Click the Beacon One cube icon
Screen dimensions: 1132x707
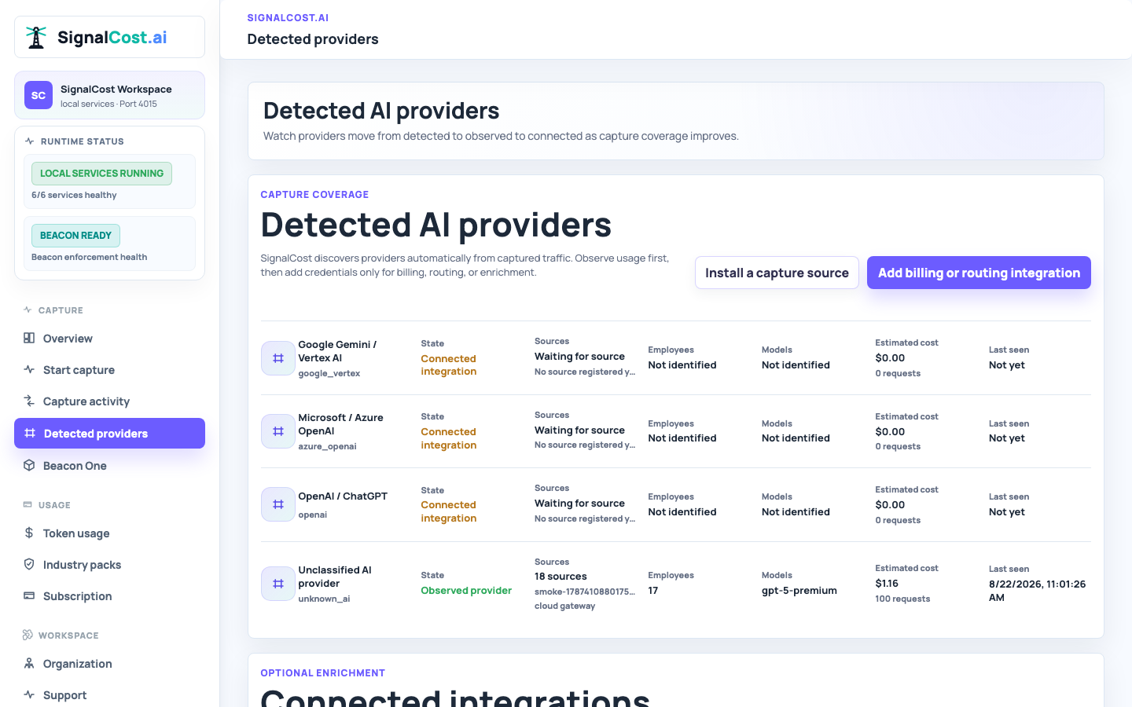click(x=29, y=465)
